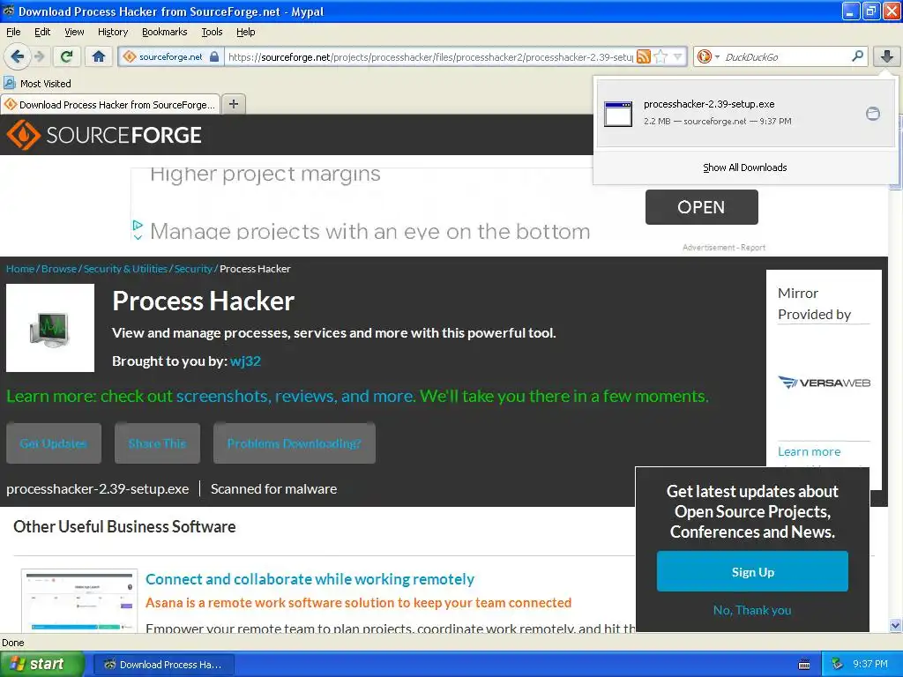Go to the Home breadcrumb link
The width and height of the screenshot is (903, 677).
(20, 269)
